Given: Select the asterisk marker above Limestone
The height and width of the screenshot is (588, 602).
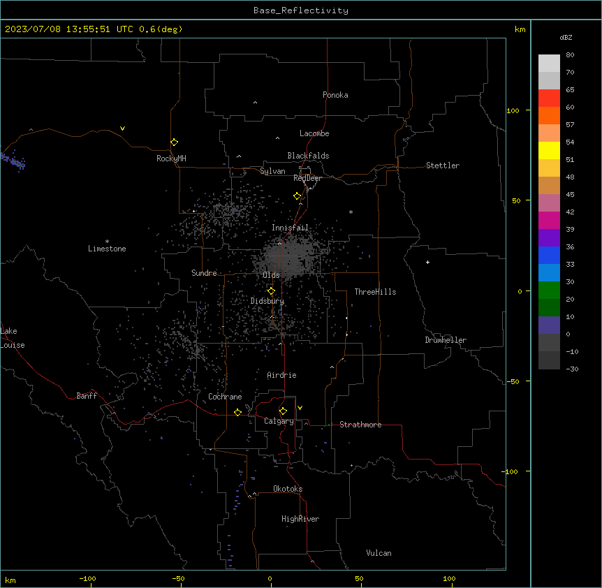Looking at the screenshot, I should coord(107,242).
